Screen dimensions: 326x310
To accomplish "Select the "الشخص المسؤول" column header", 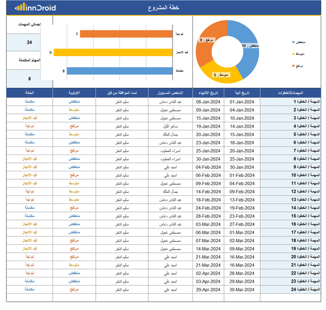I will pyautogui.click(x=170, y=92).
